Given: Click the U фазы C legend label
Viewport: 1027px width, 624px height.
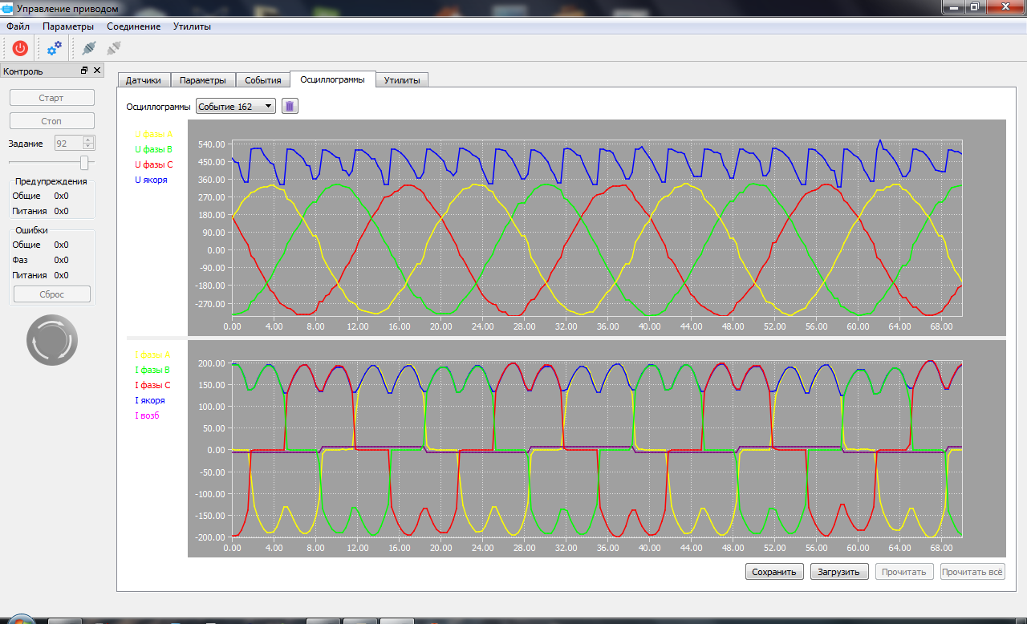Looking at the screenshot, I should [153, 164].
